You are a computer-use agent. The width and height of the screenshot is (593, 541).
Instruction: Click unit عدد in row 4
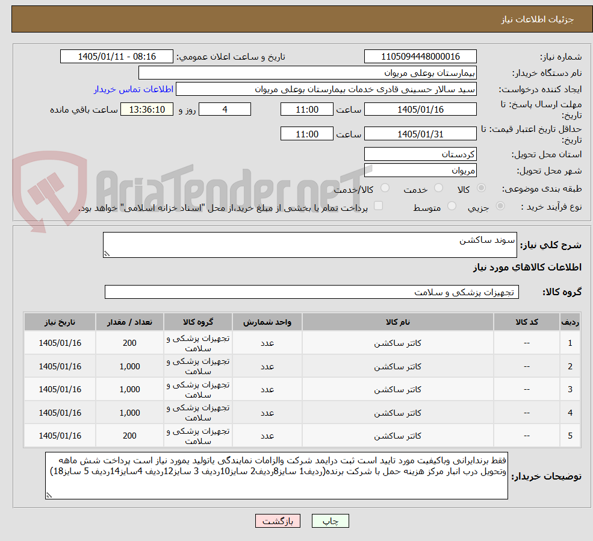click(x=267, y=413)
